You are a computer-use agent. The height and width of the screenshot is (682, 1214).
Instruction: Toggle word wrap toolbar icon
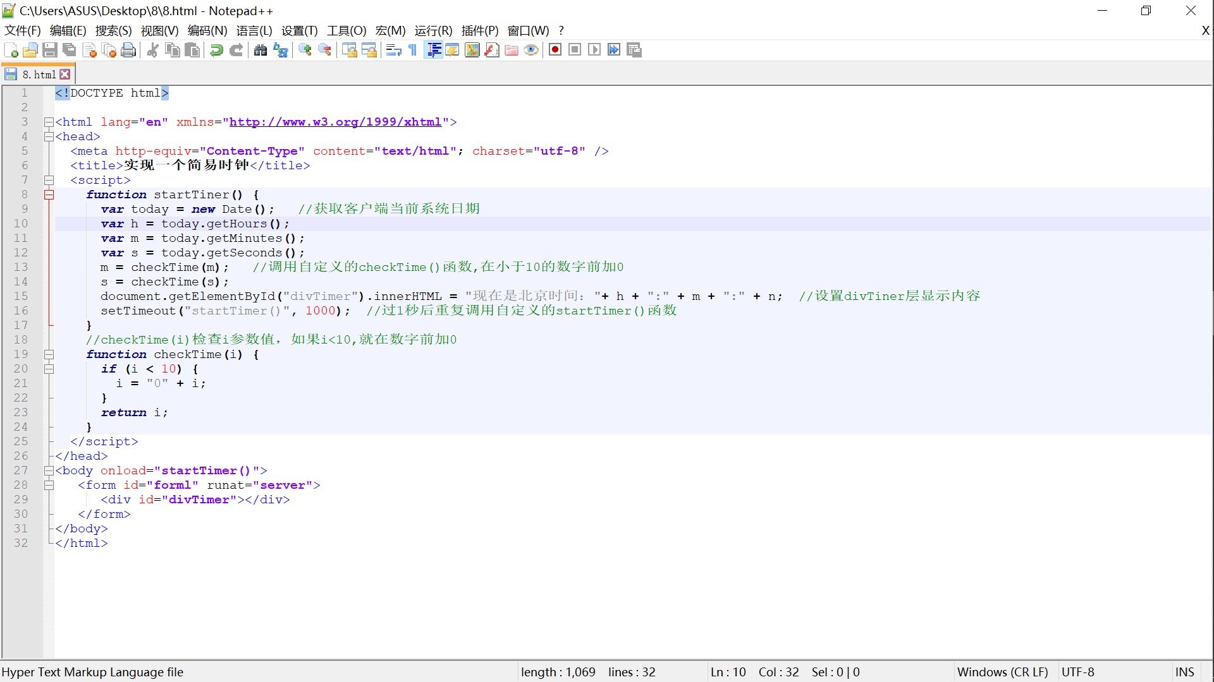pyautogui.click(x=393, y=51)
